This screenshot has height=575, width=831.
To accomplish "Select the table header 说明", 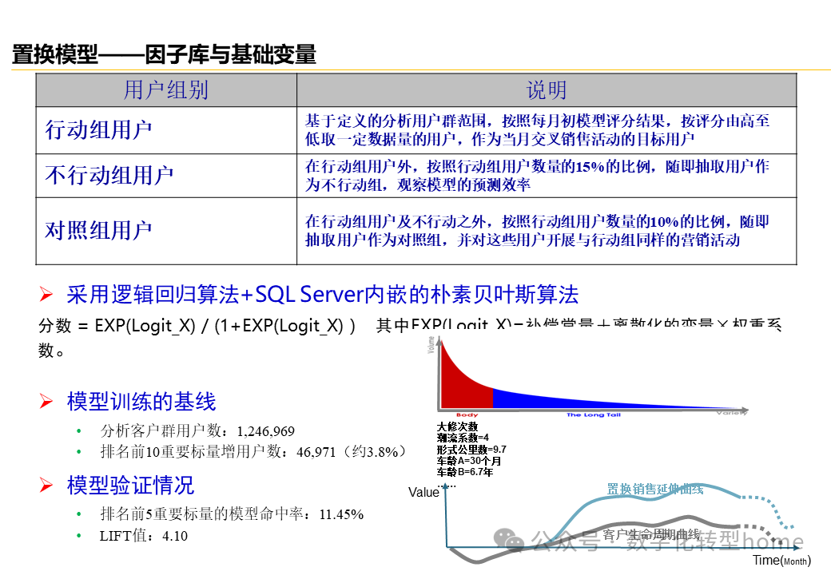I will coord(547,90).
